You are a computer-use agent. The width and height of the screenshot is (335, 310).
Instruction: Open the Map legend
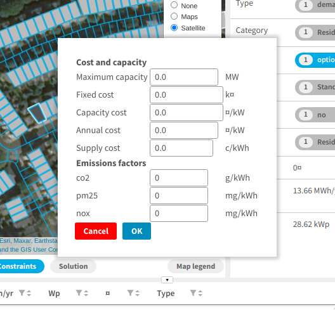point(195,266)
